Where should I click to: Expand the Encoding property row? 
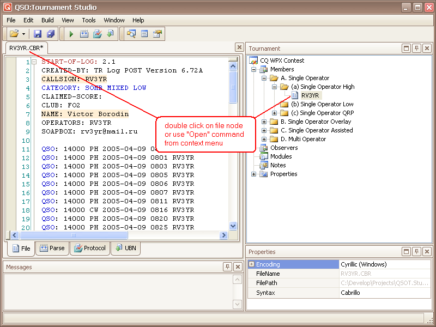pyautogui.click(x=251, y=264)
